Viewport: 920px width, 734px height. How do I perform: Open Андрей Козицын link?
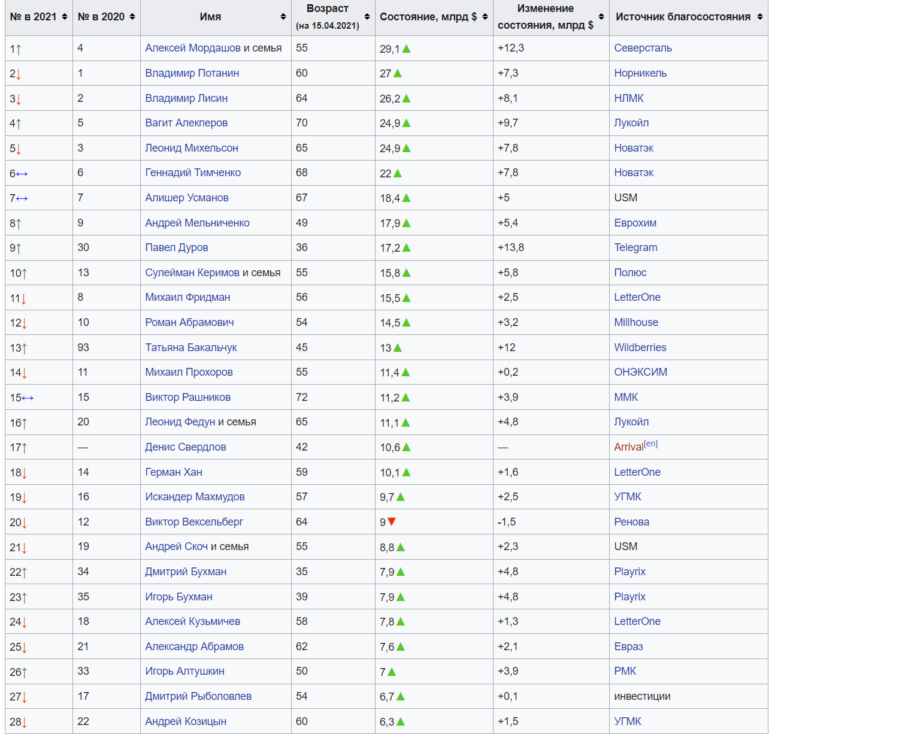(x=186, y=721)
